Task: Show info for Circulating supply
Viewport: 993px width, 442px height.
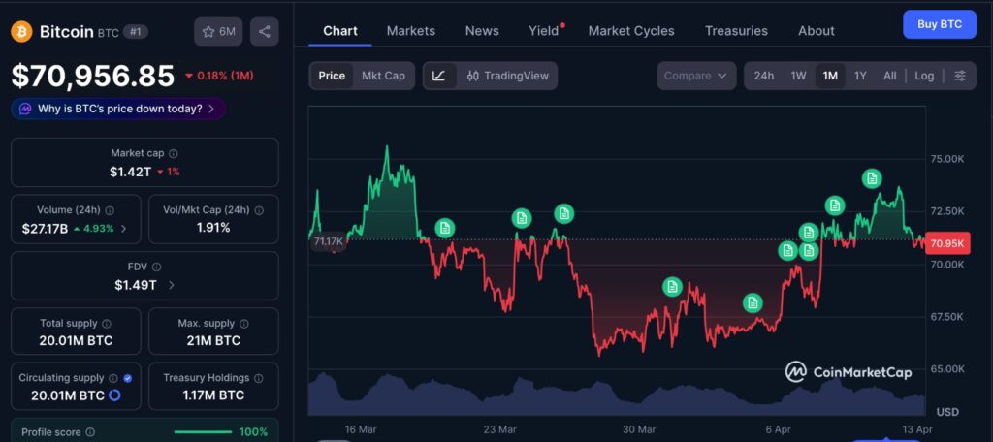Action: tap(113, 378)
